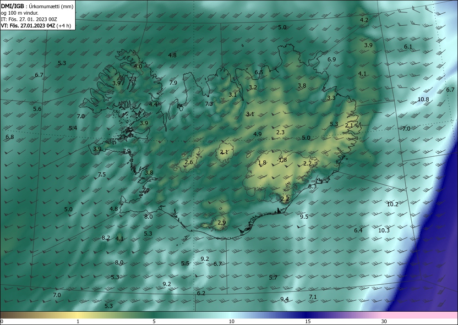Viewport: 458px width, 325px height.
Task: Click the 8.3 value on the map
Action: tap(312, 187)
